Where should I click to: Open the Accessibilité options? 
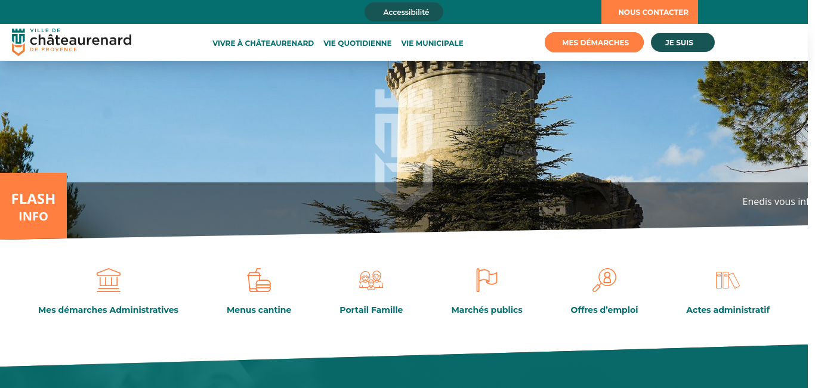[x=404, y=12]
